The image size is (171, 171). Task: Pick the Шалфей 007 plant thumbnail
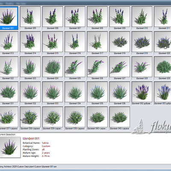(x=75, y=17)
